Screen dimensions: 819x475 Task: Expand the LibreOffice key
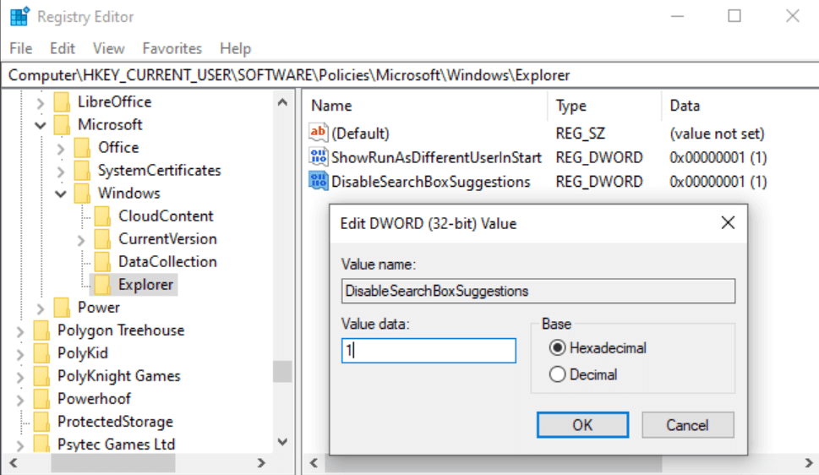pyautogui.click(x=41, y=103)
